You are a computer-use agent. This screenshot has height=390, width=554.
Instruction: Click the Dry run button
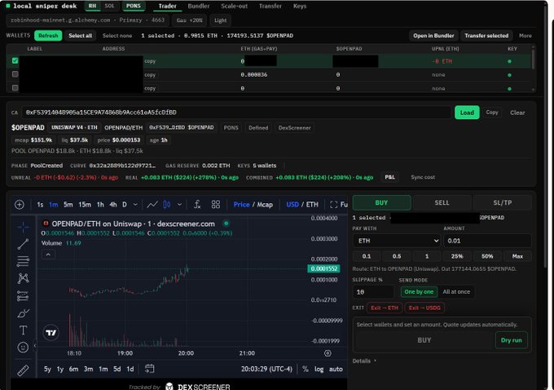pyautogui.click(x=512, y=340)
